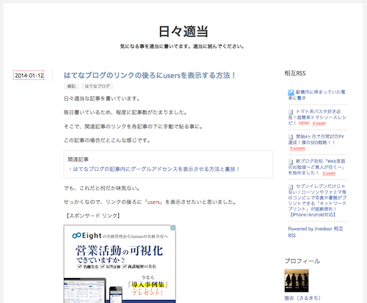Click paragraph starting そこで、関連記事のリンクを

(x=133, y=126)
